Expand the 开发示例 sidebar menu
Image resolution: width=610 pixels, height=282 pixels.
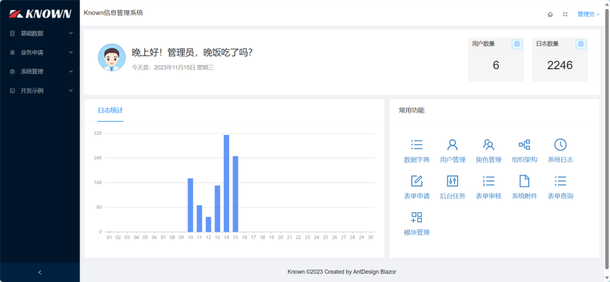tap(40, 91)
